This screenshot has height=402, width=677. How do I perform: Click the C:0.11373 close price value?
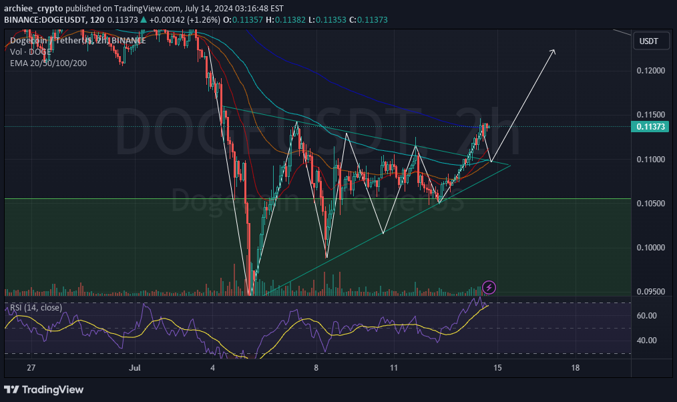tap(369, 20)
